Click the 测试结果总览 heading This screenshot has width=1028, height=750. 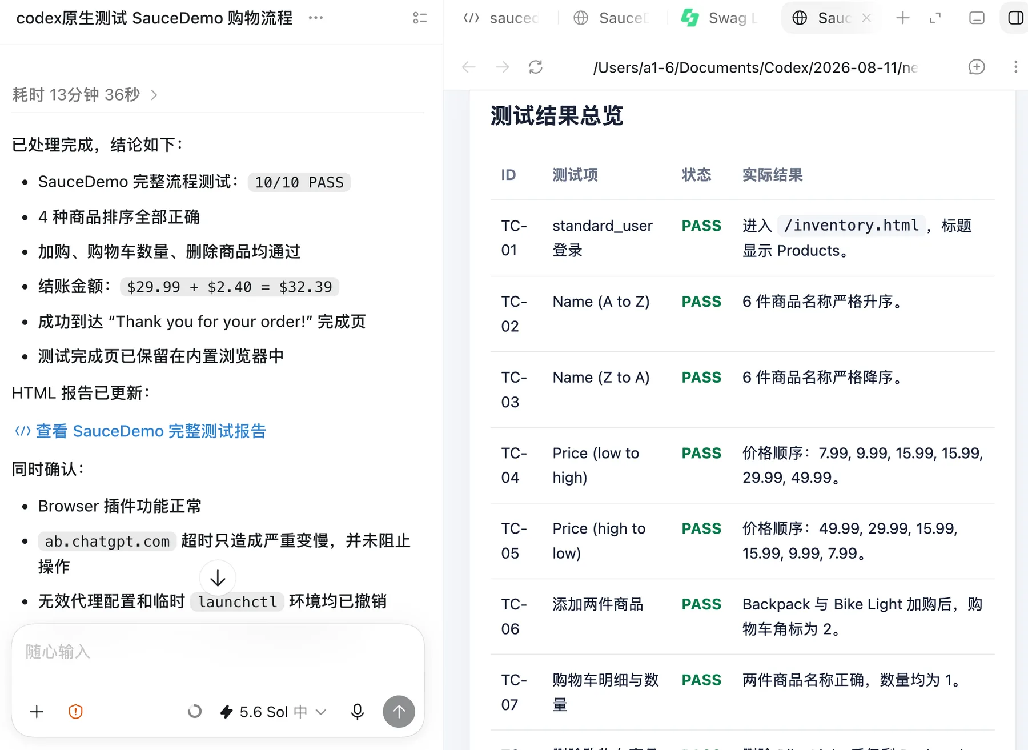[x=557, y=116]
